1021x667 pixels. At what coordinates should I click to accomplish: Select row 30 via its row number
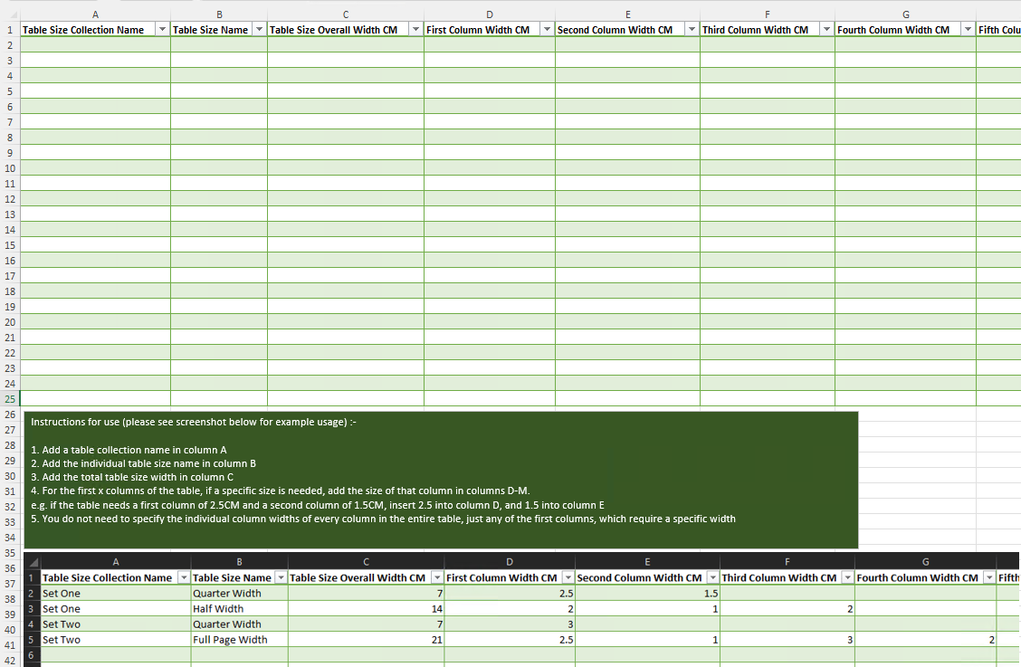10,475
